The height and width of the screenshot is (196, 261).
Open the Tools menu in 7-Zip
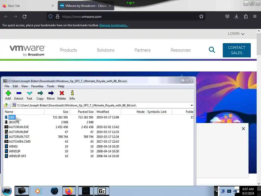pos(51,86)
